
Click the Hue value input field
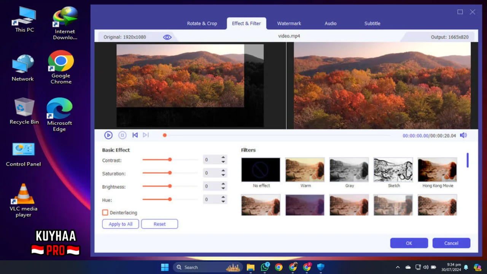[x=212, y=199]
